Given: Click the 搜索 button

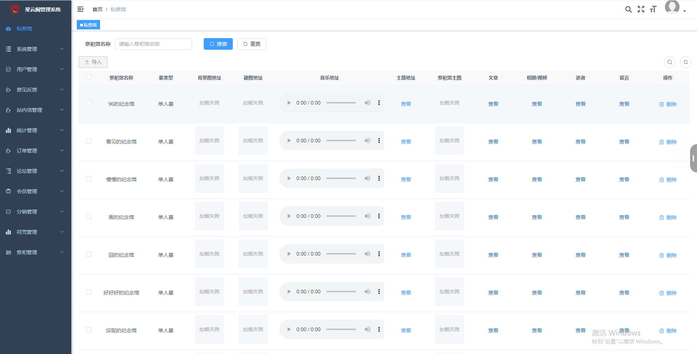Looking at the screenshot, I should coord(218,44).
